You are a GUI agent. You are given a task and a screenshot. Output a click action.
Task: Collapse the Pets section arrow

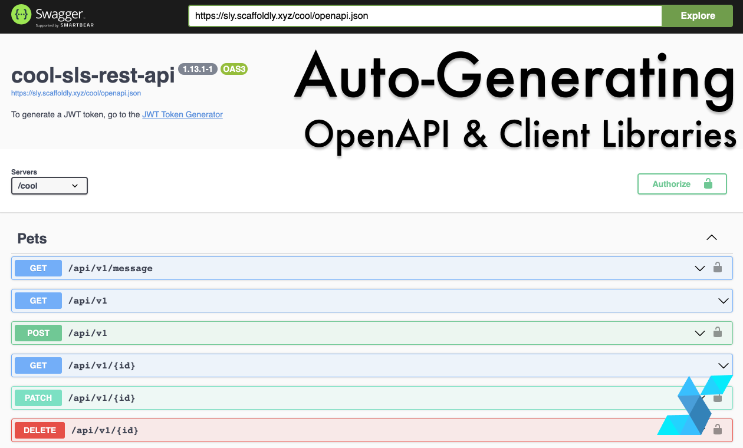click(x=712, y=238)
